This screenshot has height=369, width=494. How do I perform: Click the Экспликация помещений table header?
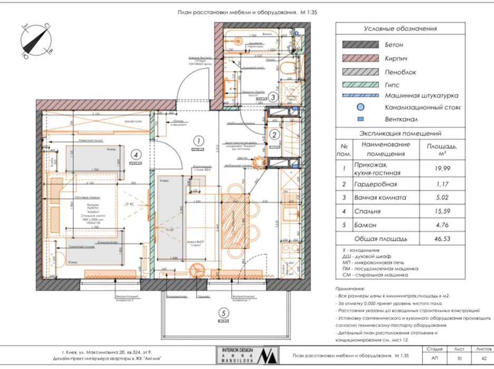(x=401, y=133)
